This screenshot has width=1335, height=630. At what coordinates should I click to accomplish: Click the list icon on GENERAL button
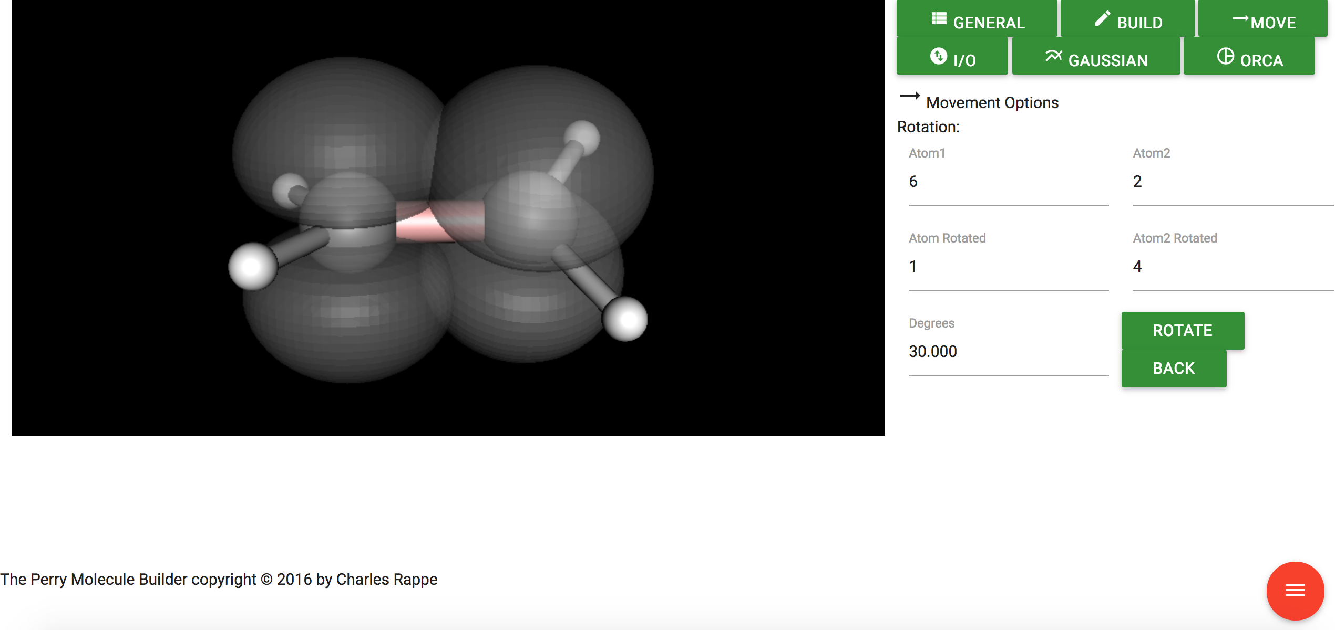tap(939, 19)
